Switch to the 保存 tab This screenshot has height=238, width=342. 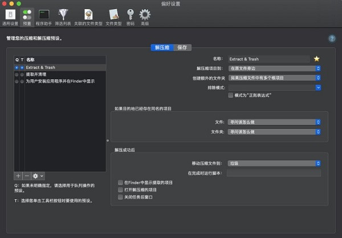point(182,47)
